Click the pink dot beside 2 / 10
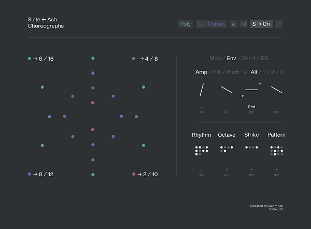Image resolution: width=311 pixels, height=229 pixels. point(134,174)
